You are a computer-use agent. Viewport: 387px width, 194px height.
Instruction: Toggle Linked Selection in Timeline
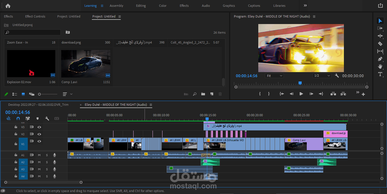(28, 118)
